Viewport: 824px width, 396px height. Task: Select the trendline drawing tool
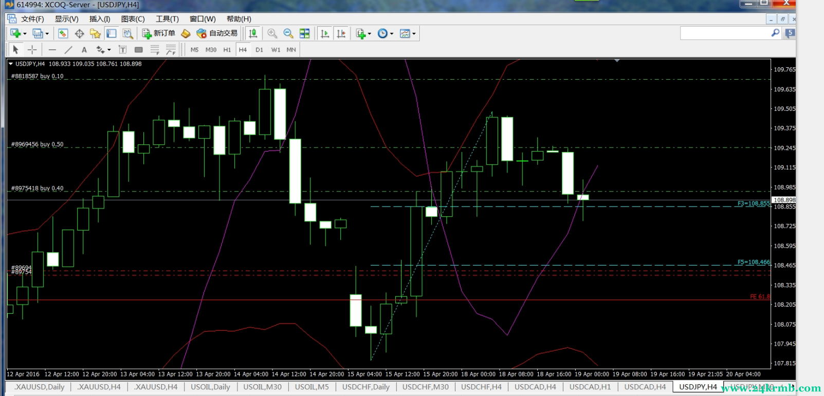pyautogui.click(x=68, y=50)
